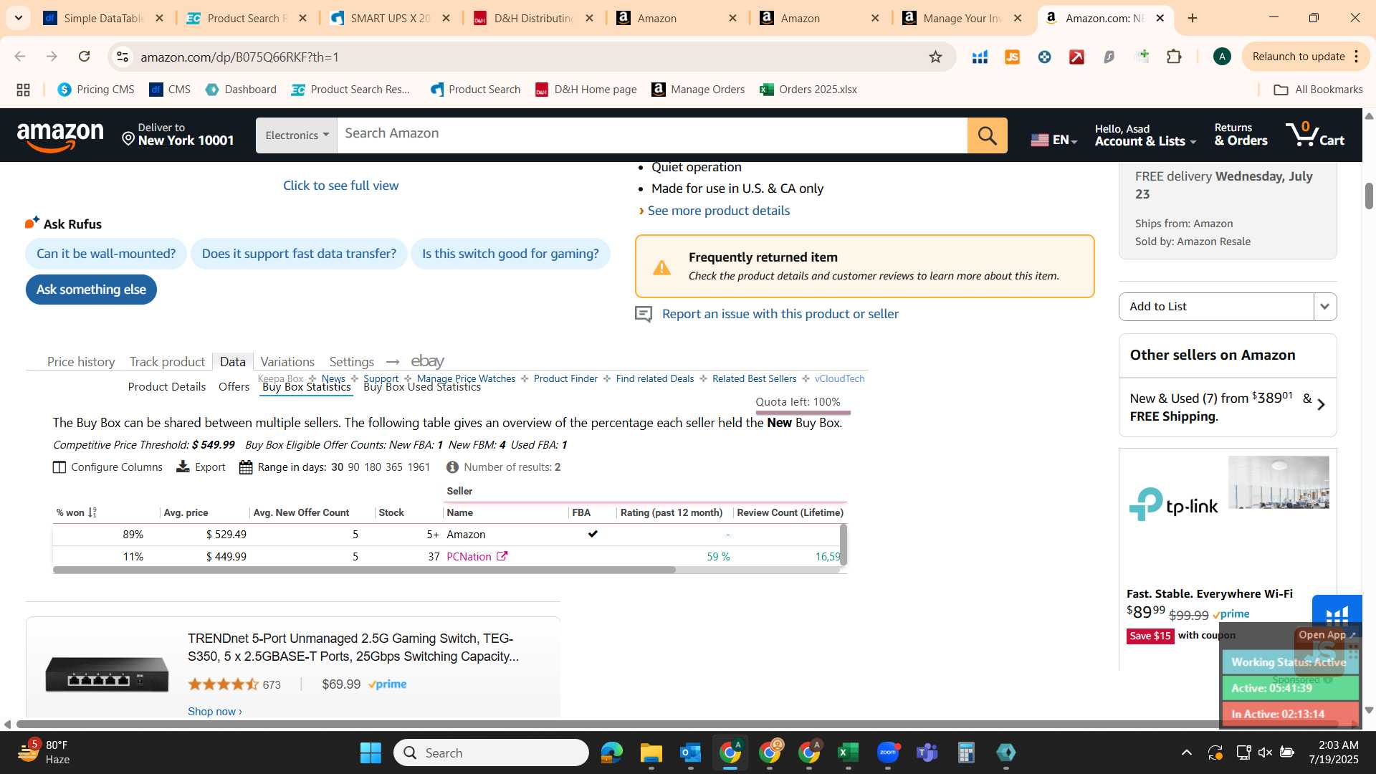
Task: Click Can it be wall-mounted? suggestion
Action: pyautogui.click(x=106, y=254)
